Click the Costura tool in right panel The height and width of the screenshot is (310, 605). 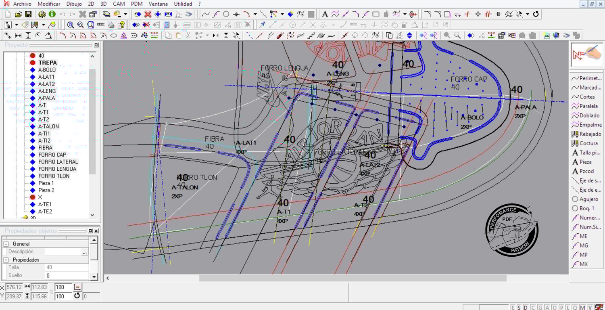pyautogui.click(x=588, y=143)
